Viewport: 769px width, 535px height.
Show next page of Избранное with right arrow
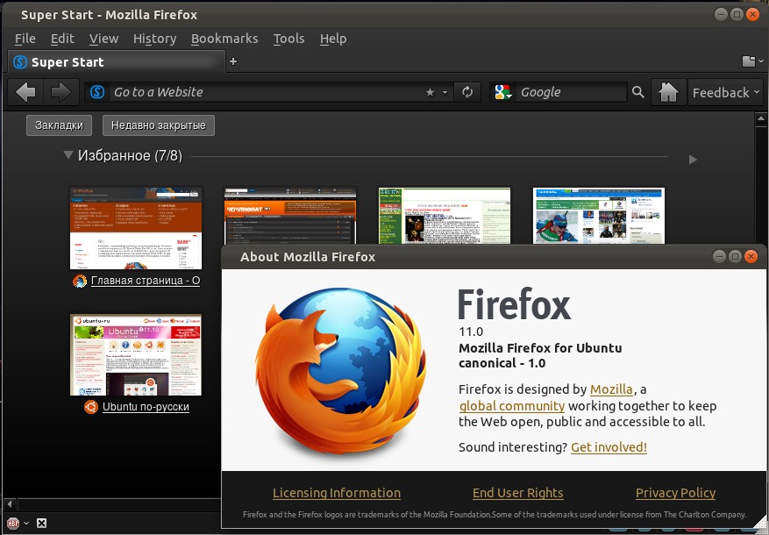point(693,160)
